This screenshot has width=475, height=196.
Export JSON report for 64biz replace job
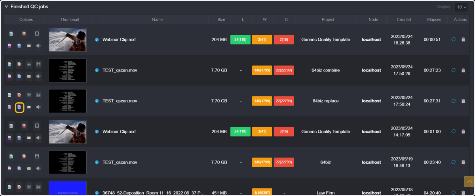(19, 107)
